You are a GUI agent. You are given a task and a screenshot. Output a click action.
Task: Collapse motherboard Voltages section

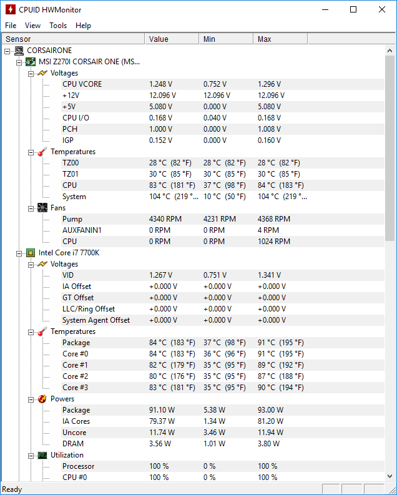pyautogui.click(x=31, y=74)
